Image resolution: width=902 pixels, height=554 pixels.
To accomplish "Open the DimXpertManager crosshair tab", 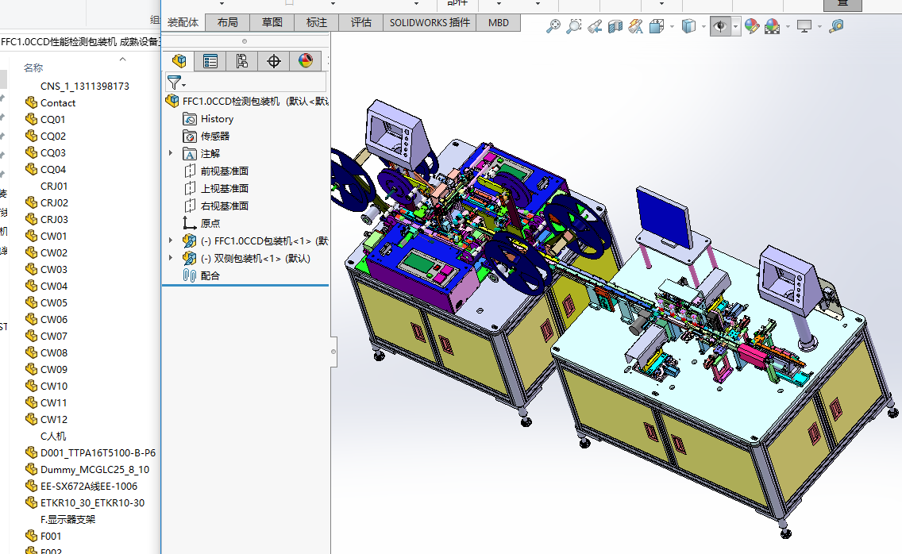I will 274,61.
